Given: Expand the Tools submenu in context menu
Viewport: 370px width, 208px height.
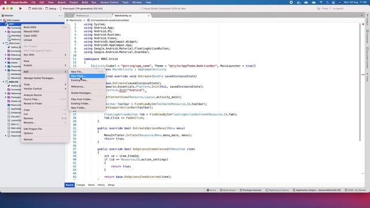Looking at the screenshot, I should coord(45,84).
